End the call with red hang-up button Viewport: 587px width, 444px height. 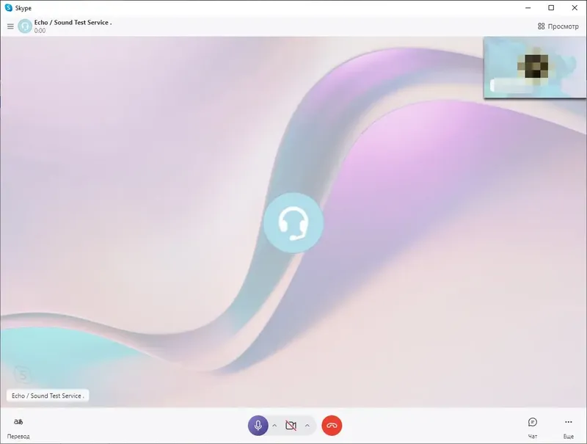[x=332, y=425]
